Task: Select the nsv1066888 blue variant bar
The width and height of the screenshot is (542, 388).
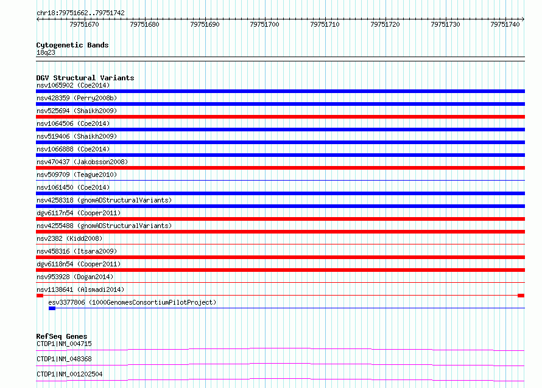Action: click(280, 155)
